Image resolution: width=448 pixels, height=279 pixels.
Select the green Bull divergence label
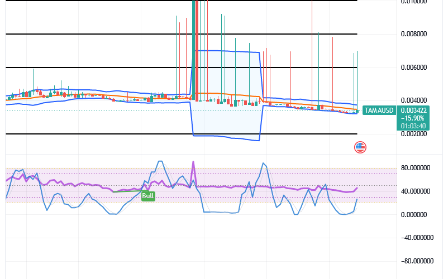coord(148,196)
